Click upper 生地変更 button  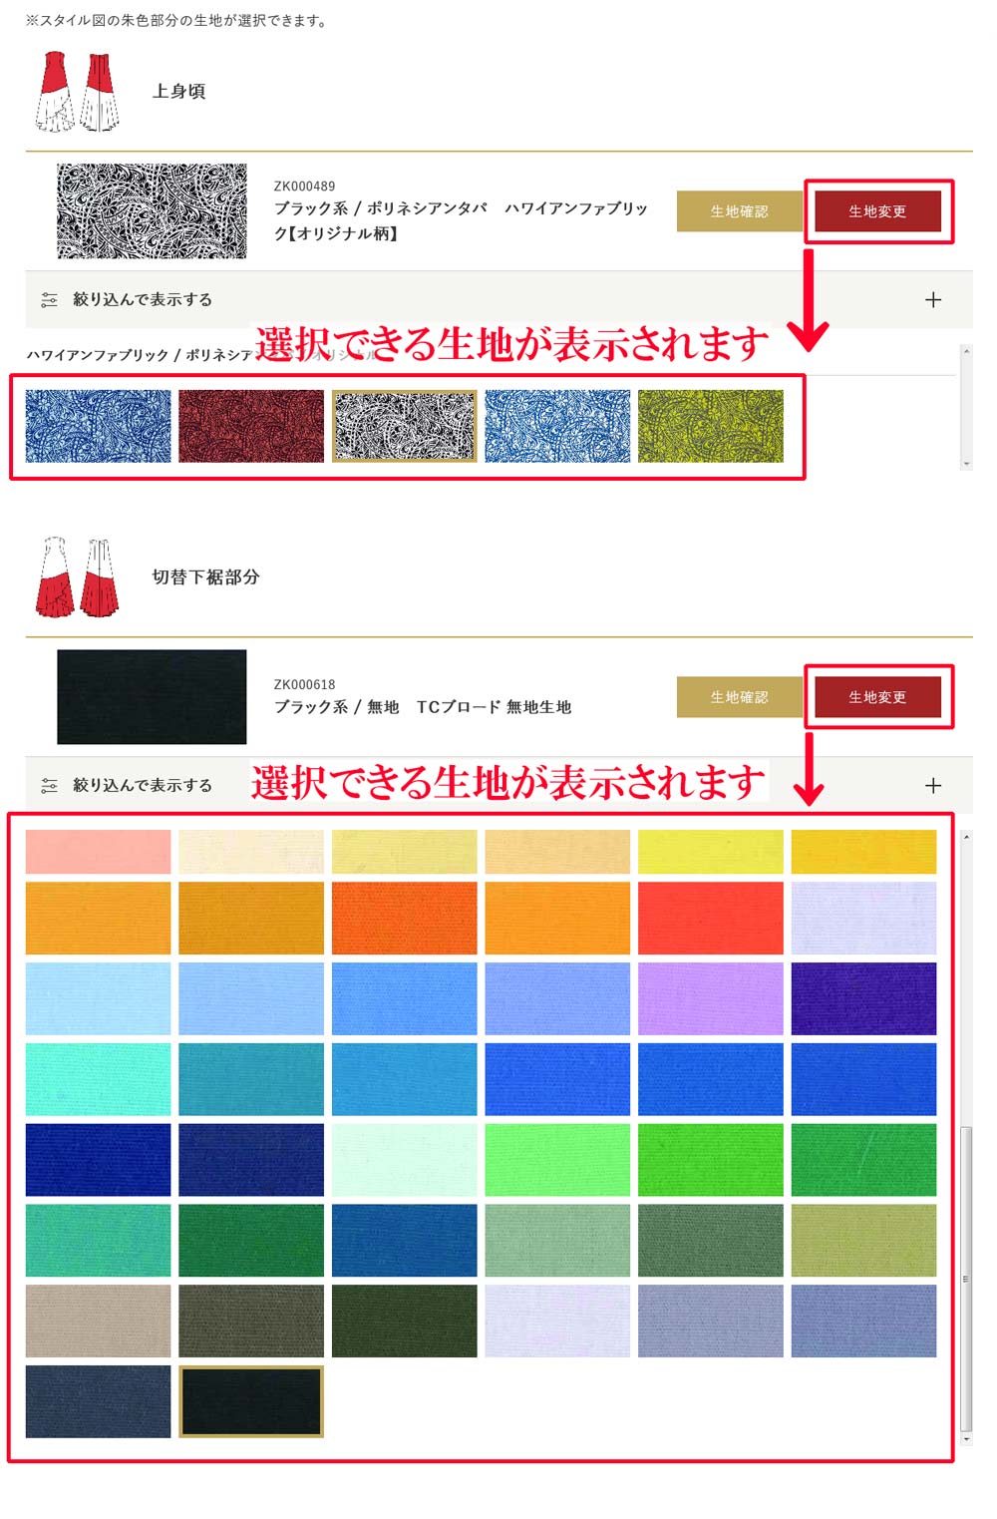pyautogui.click(x=877, y=211)
